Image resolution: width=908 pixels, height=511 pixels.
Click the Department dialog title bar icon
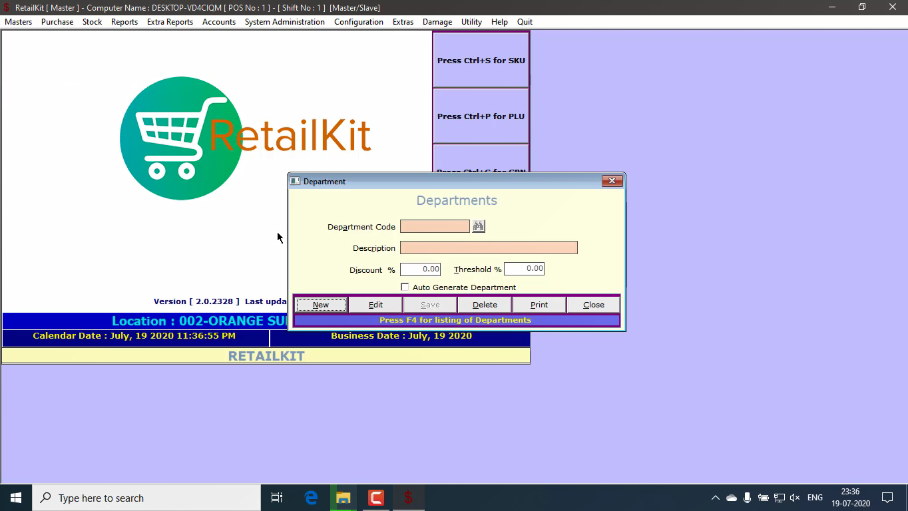click(295, 181)
